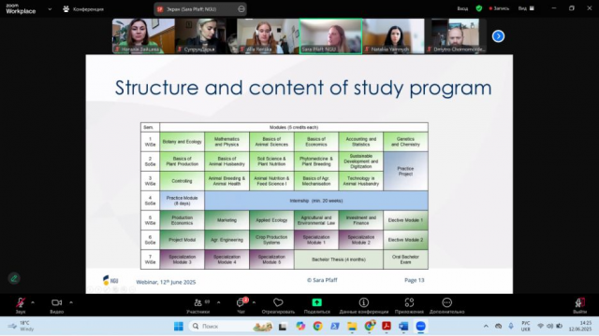Screen dimensions: 599x336
Task: Select Natalia Yamnych video thumbnail
Action: 393,36
